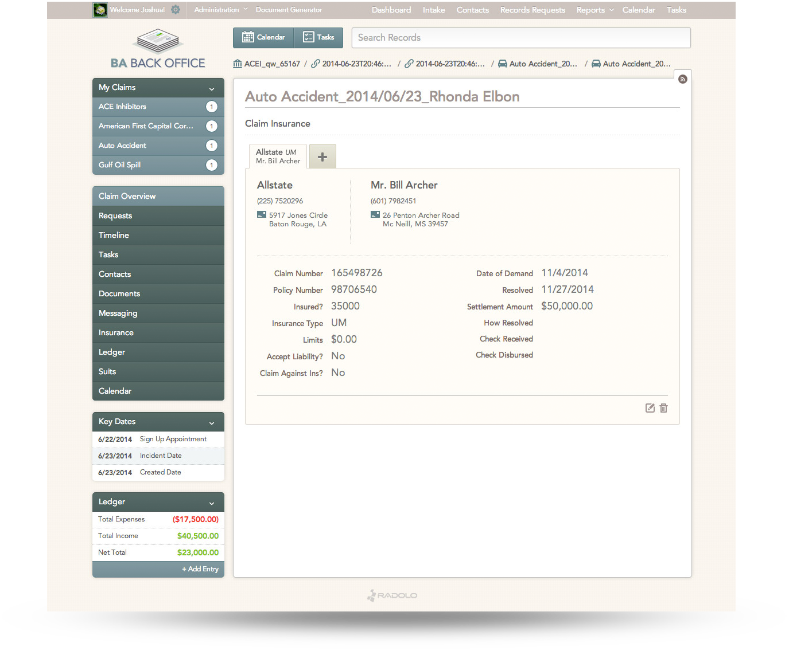
Task: Open the Tasks toolbar button
Action: 318,37
